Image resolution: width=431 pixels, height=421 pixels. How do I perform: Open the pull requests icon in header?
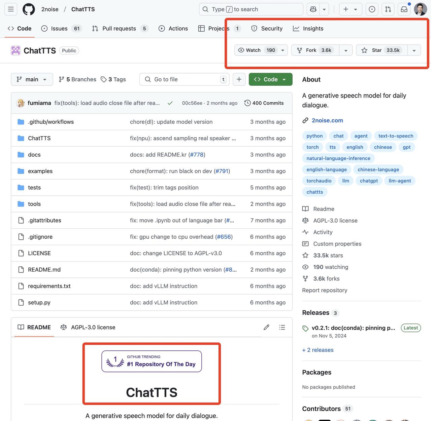[388, 9]
